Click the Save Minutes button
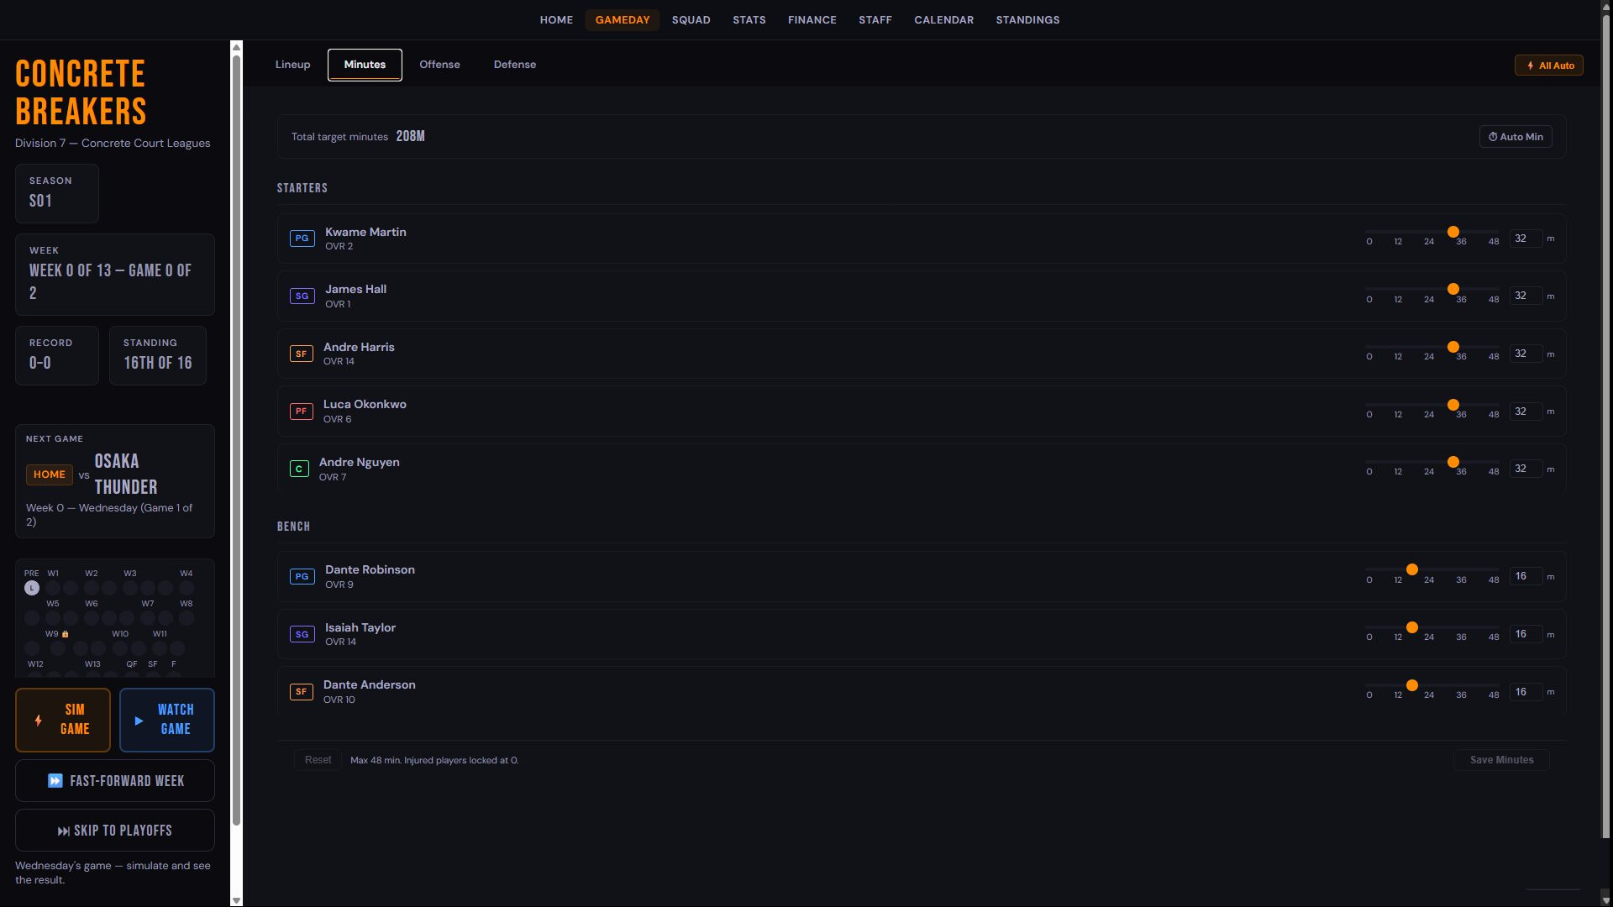Screen dimensions: 1613x907 click(1501, 760)
